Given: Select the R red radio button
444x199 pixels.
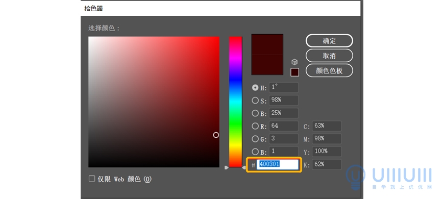Looking at the screenshot, I should (255, 126).
